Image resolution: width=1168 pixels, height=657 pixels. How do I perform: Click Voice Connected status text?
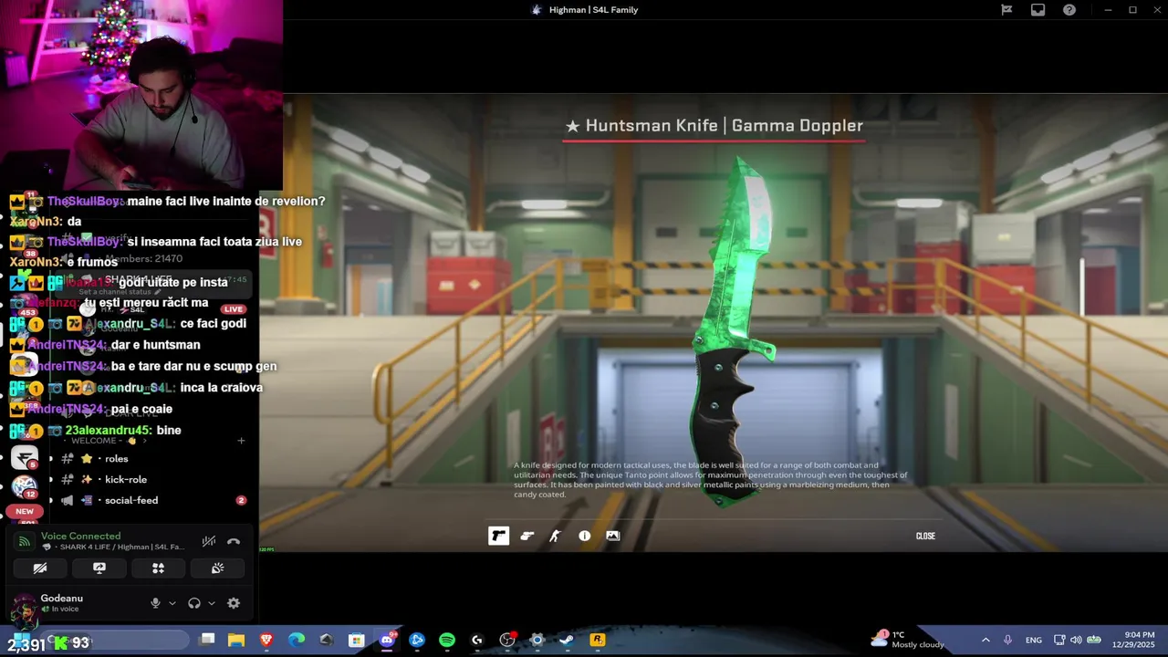coord(80,537)
